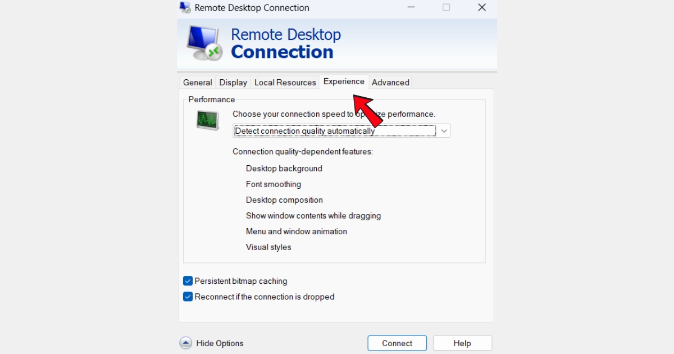674x354 pixels.
Task: Close the Remote Desktop Connection window
Action: pyautogui.click(x=481, y=7)
